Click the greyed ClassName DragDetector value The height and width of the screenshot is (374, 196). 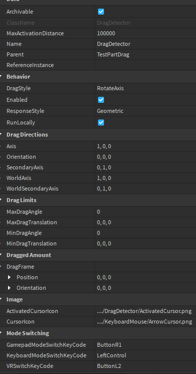tap(114, 23)
